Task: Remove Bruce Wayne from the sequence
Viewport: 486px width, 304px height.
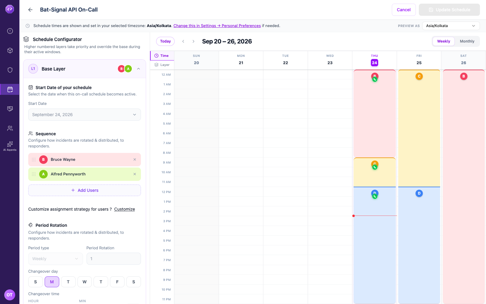Action: click(x=135, y=160)
